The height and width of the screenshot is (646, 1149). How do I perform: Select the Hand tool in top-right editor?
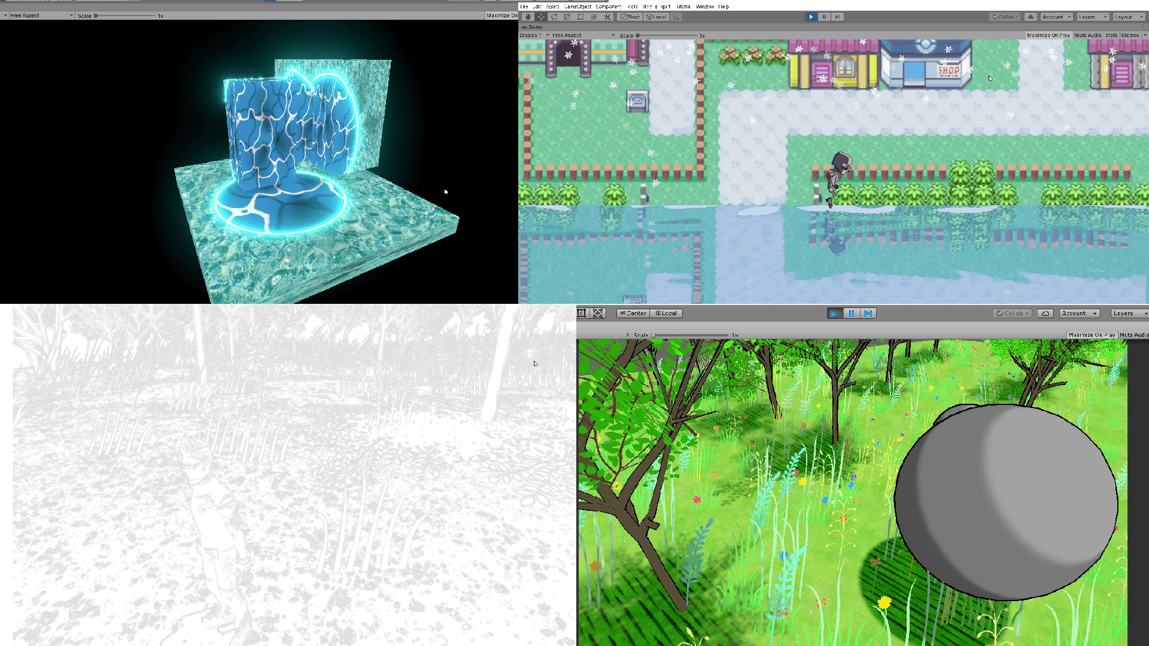(x=528, y=17)
